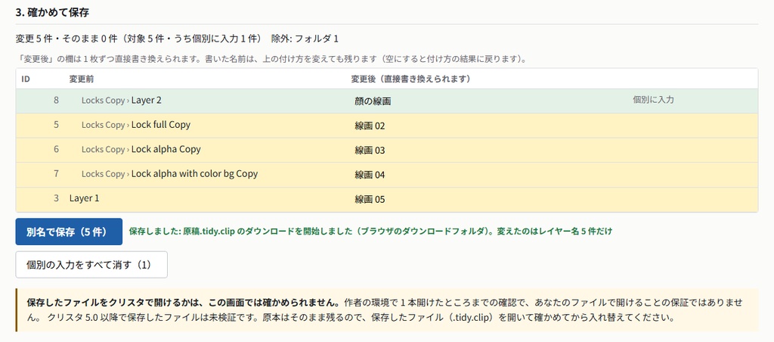Click the Locks Copy folder prefix of Layer 2

pos(103,101)
